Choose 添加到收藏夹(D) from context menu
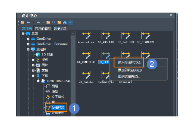Image resolution: width=194 pixels, height=129 pixels. tap(130, 70)
